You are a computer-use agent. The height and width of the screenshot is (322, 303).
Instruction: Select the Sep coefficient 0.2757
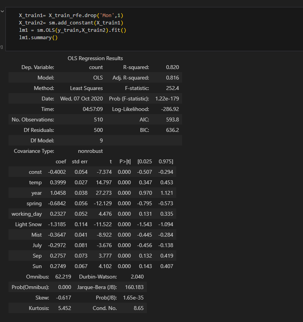(x=58, y=256)
